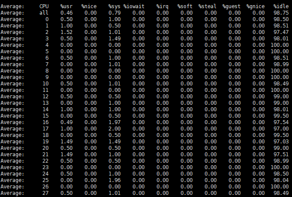Click the 98.75 %idle value

coord(281,13)
